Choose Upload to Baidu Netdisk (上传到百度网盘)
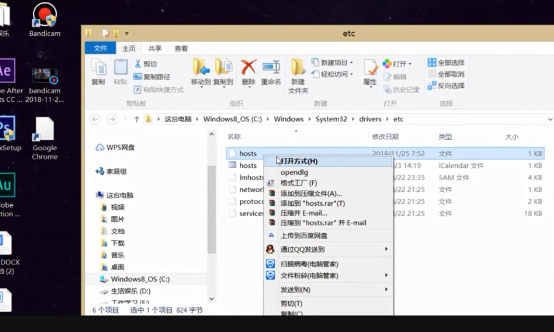 pos(328,236)
